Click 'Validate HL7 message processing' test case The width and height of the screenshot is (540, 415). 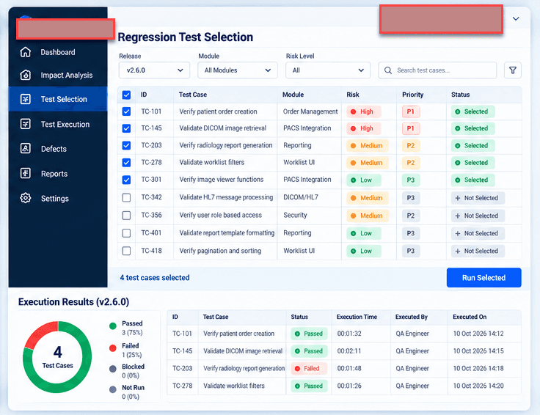coord(226,197)
